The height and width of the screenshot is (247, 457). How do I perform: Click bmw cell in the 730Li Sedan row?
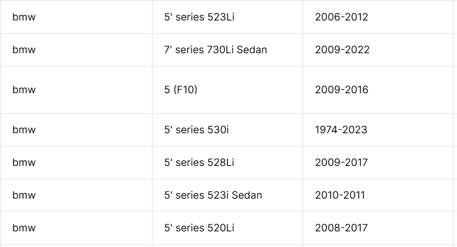click(x=76, y=50)
